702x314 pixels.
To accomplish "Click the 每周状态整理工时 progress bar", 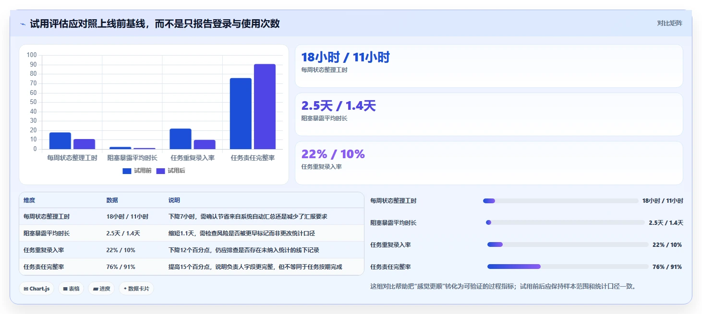I will pos(561,201).
